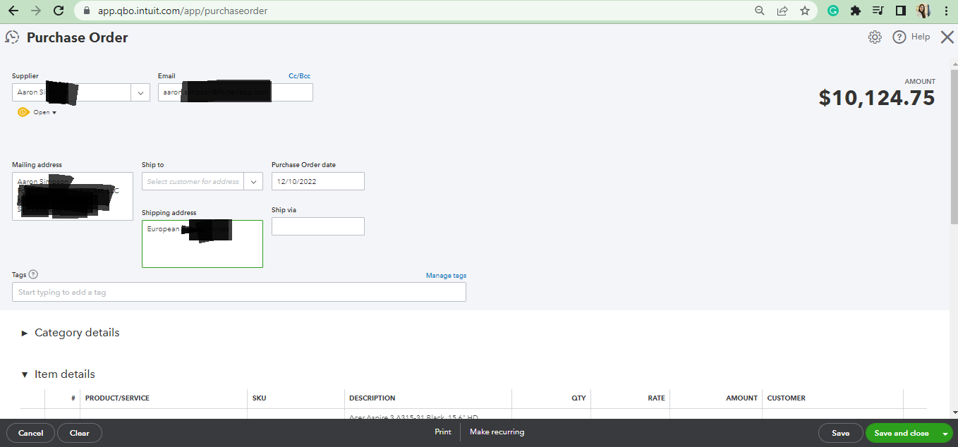Click Make recurring in bottom bar

click(497, 432)
